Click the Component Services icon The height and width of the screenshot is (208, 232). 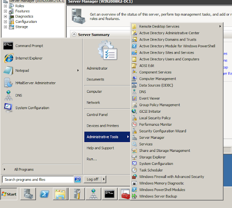(134, 72)
